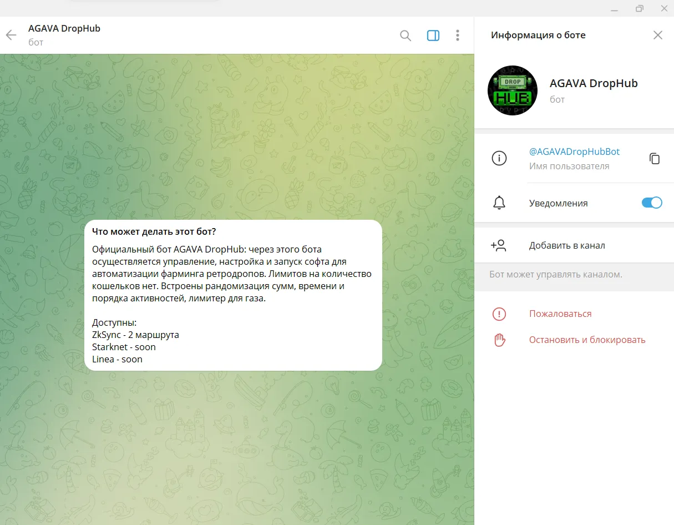Toggle the Уведомления notifications switch

652,203
